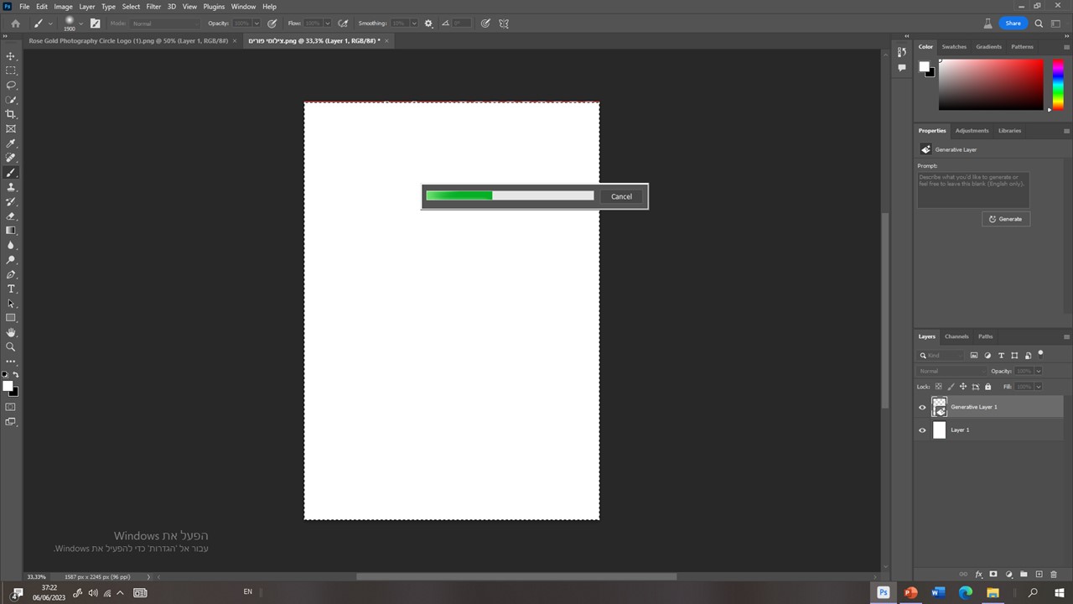Select the Horizontal Type tool
This screenshot has height=604, width=1073.
[x=11, y=289]
